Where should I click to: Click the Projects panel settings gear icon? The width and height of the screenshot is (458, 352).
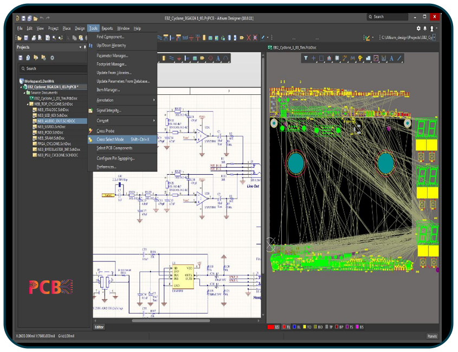click(53, 57)
